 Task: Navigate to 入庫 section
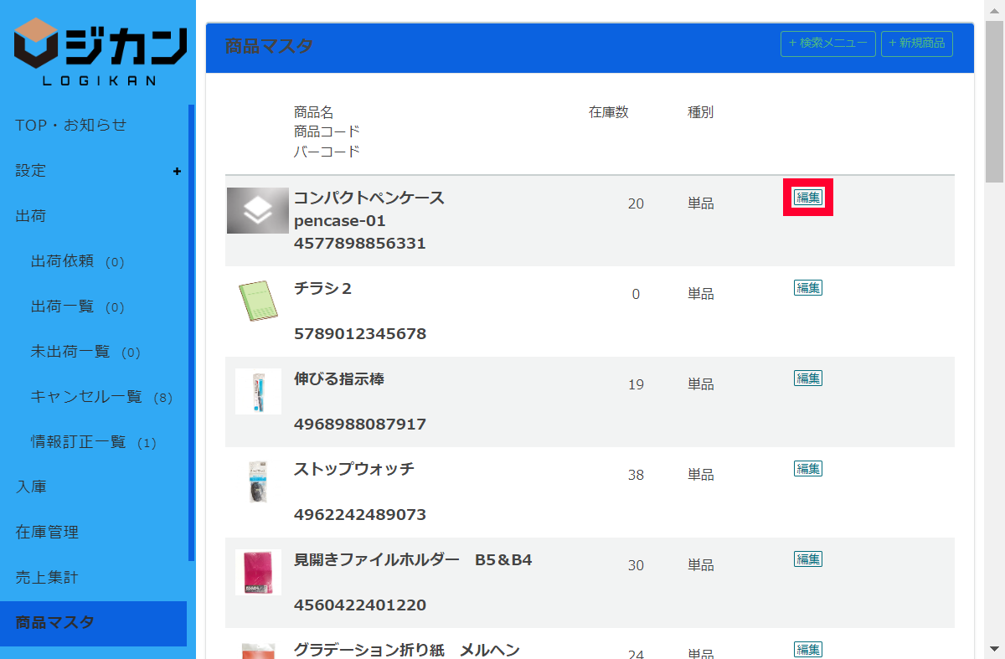31,487
